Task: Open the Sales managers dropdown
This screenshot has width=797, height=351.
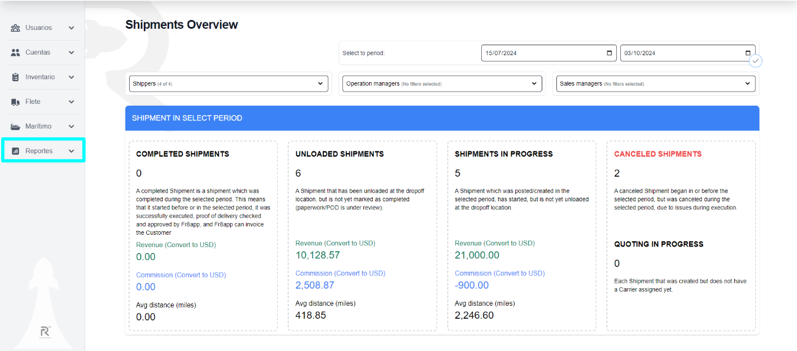Action: tap(656, 83)
